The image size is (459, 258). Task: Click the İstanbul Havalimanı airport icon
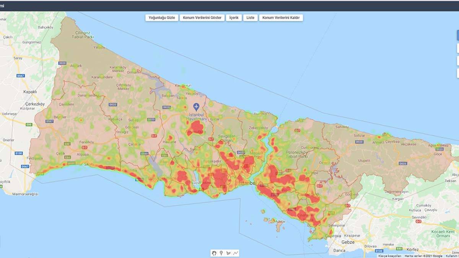(x=196, y=106)
